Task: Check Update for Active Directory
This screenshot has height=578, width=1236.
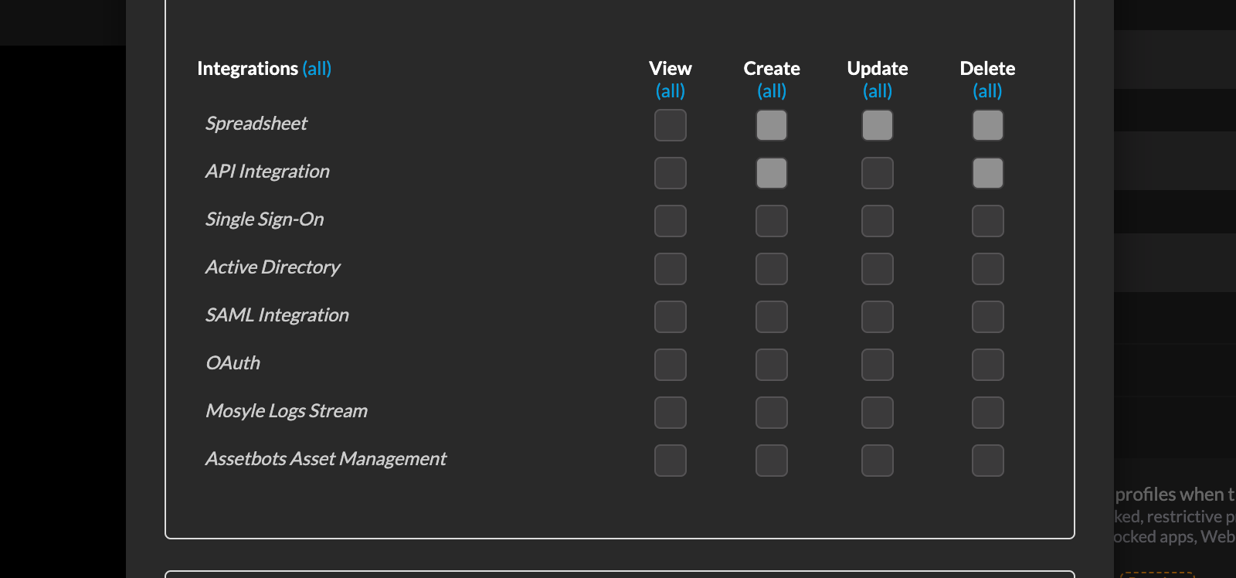Action: coord(878,269)
